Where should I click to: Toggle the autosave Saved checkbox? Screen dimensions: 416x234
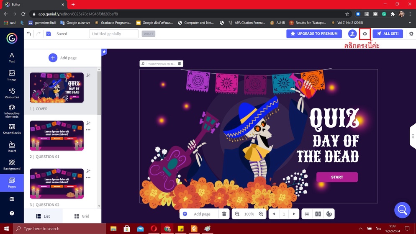tap(49, 34)
